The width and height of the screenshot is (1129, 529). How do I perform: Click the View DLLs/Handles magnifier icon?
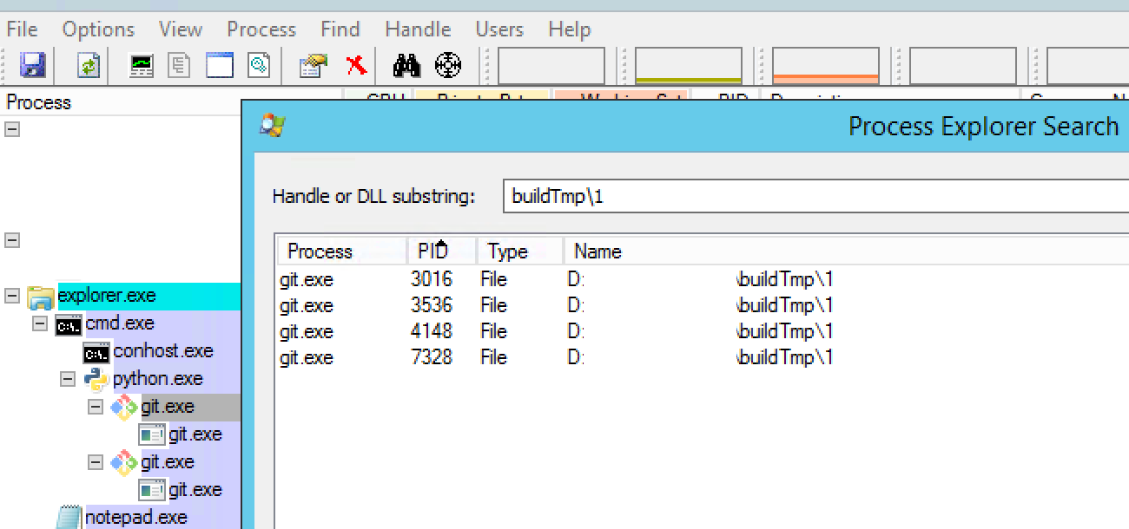pos(260,65)
